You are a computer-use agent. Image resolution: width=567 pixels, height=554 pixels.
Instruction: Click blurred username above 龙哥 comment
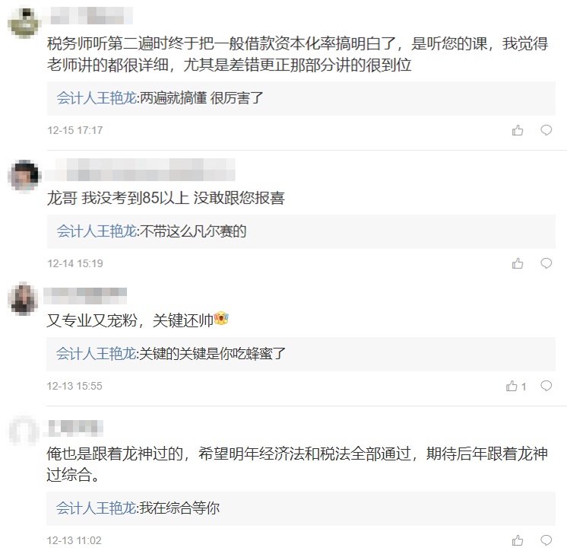click(141, 170)
